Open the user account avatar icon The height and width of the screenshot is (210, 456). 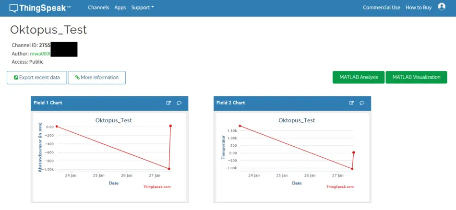click(x=442, y=7)
